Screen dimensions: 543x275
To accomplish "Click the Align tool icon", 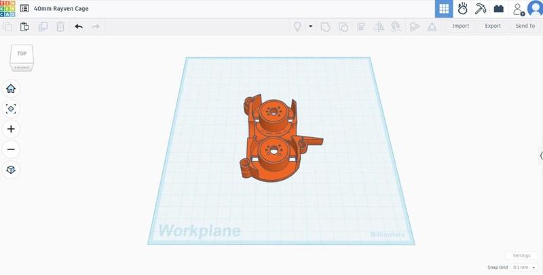I will click(361, 26).
